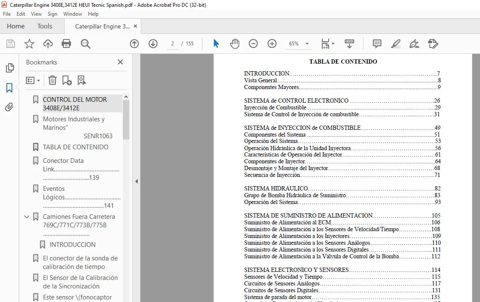Open the Conector Data Link bookmark
480x302 pixels.
click(81, 169)
